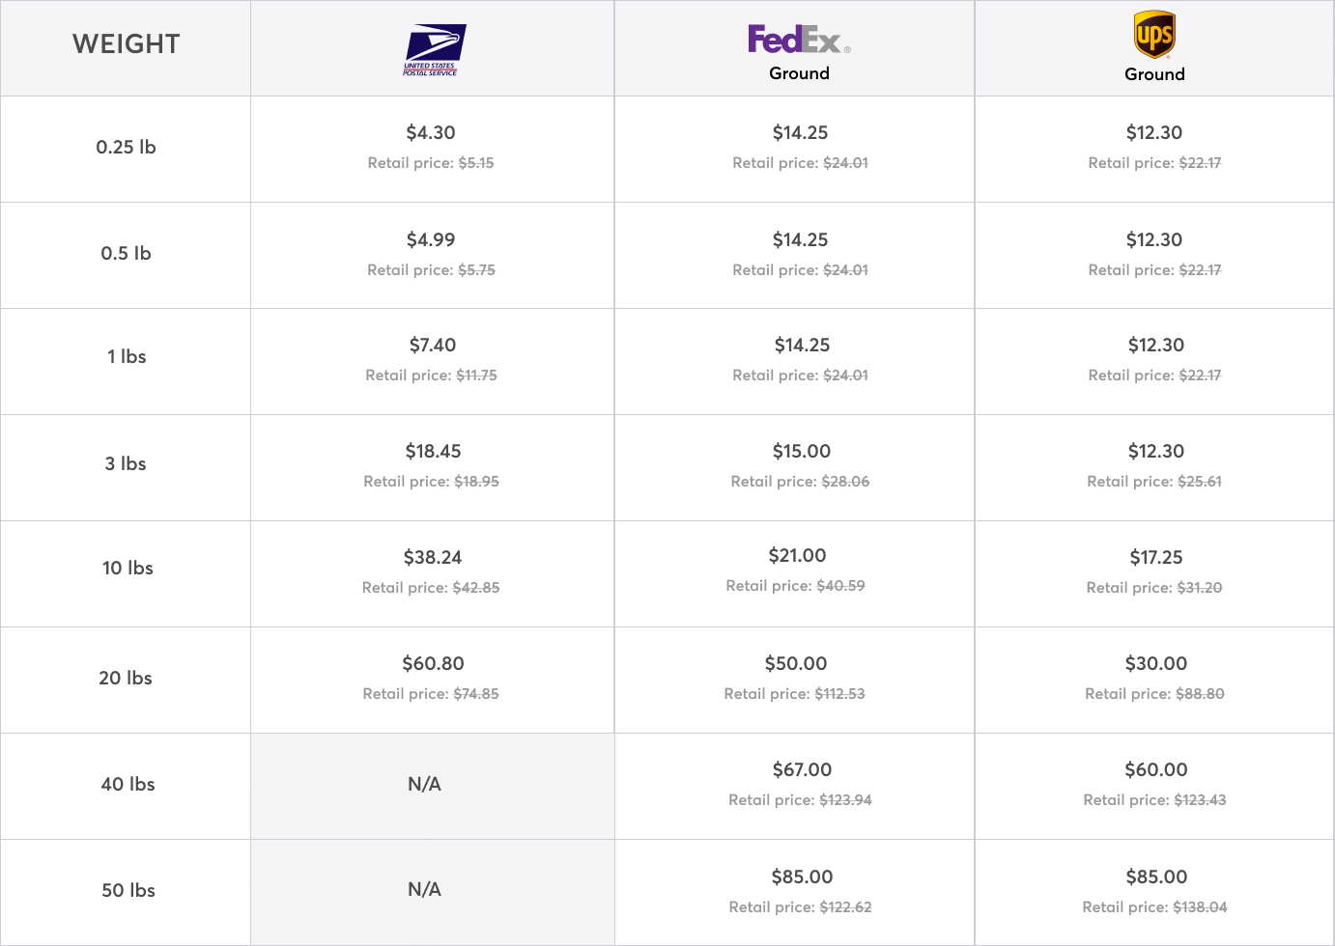Click USPS $4.30 price for 0.25 lb
Image resolution: width=1335 pixels, height=946 pixels.
[x=431, y=132]
